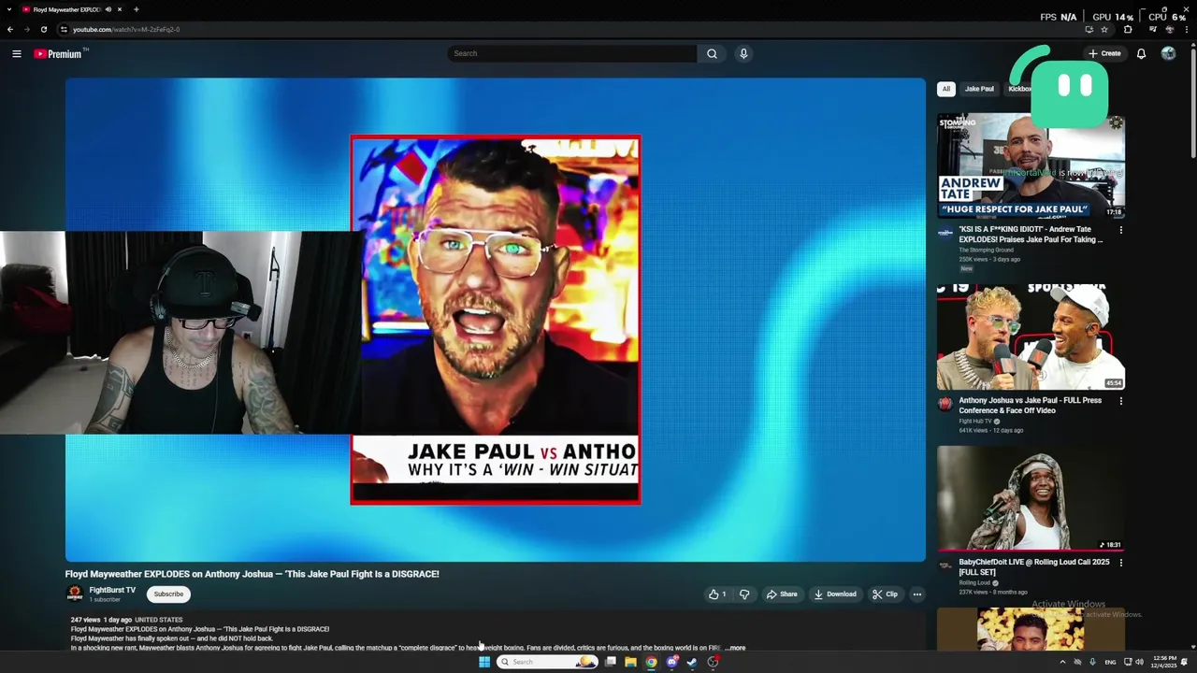Open a new browser tab
The height and width of the screenshot is (673, 1197).
[136, 9]
